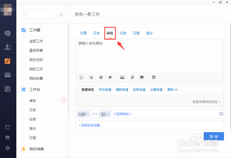Open settings via the gear icon

coord(8,148)
